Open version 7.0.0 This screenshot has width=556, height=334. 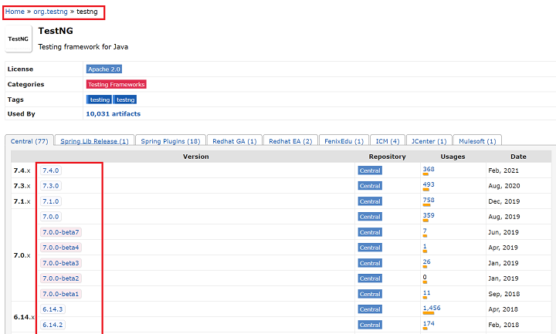point(51,217)
